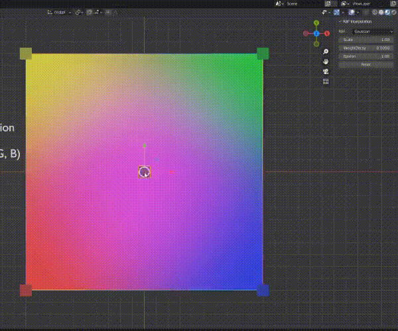Switch to rendered shading
The image size is (398, 331).
[394, 12]
